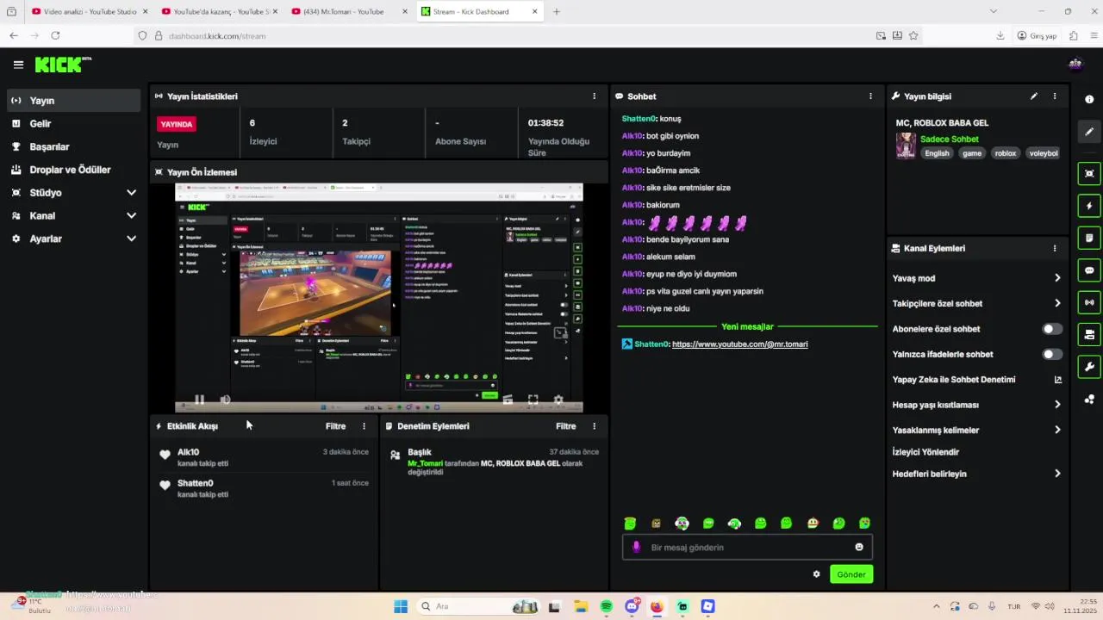Open the info icon in right sidebar
Viewport: 1103px width, 620px height.
(1089, 100)
